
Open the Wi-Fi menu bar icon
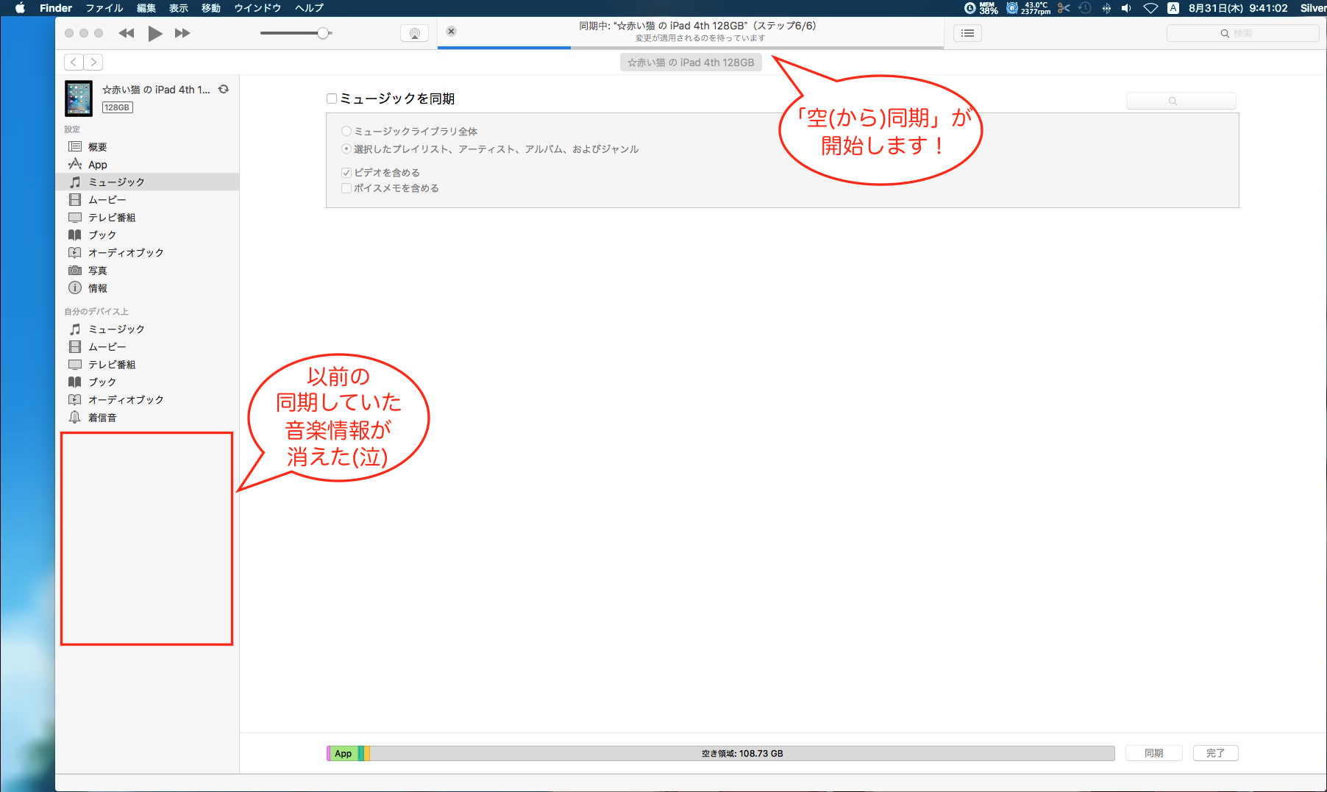(1151, 8)
